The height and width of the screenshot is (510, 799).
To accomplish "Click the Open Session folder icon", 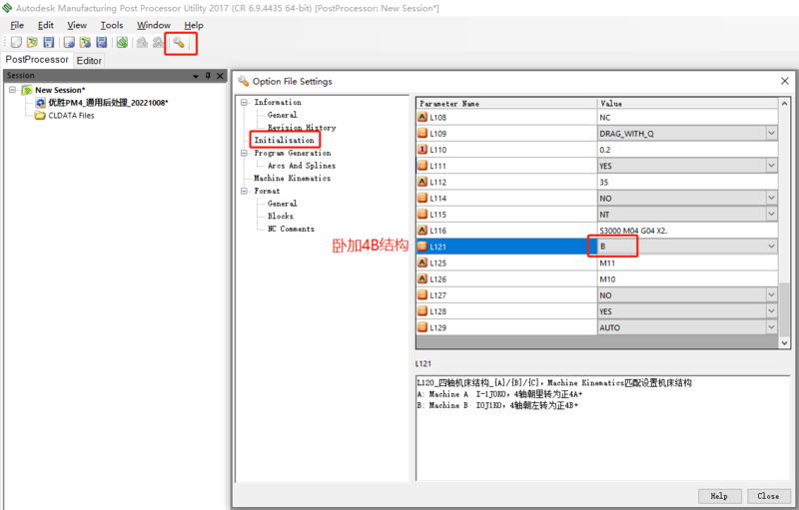I will pos(32,43).
